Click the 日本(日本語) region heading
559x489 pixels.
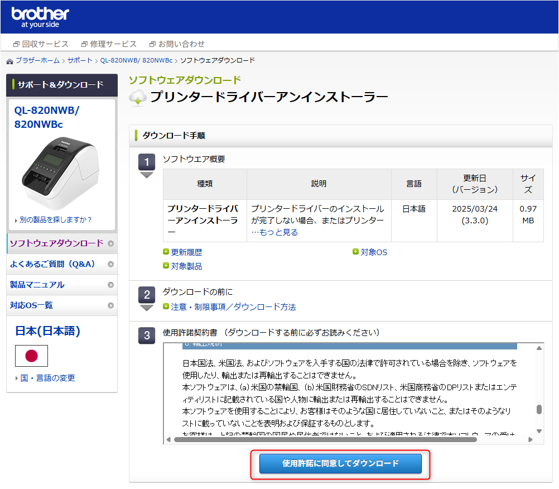click(47, 331)
